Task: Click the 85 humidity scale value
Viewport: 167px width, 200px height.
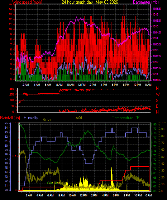Action: click(x=6, y=124)
